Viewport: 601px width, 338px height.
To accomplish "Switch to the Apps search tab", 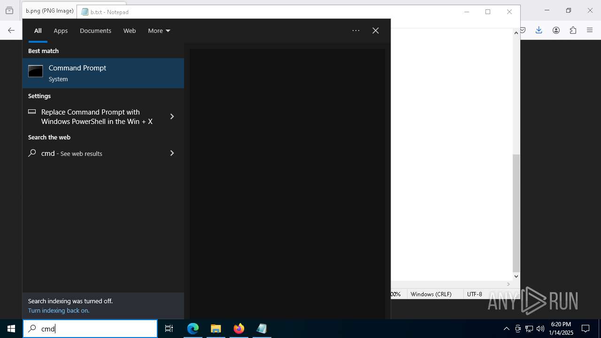I will 61,31.
